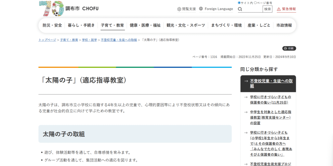Open the 防災・安全 menu
This screenshot has height=166, width=333.
[x=52, y=25]
